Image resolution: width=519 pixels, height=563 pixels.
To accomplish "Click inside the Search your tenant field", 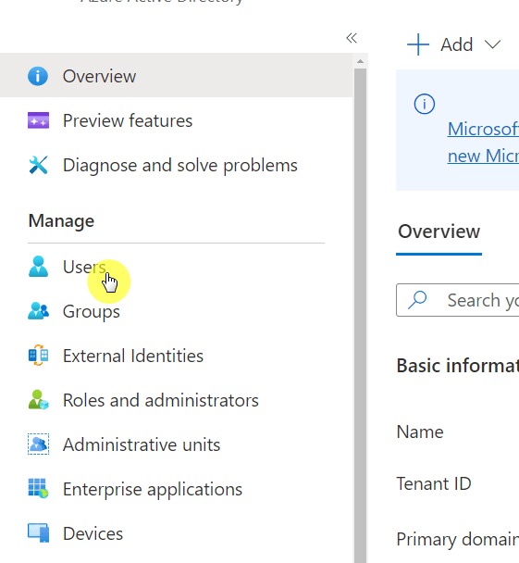I will tap(458, 300).
